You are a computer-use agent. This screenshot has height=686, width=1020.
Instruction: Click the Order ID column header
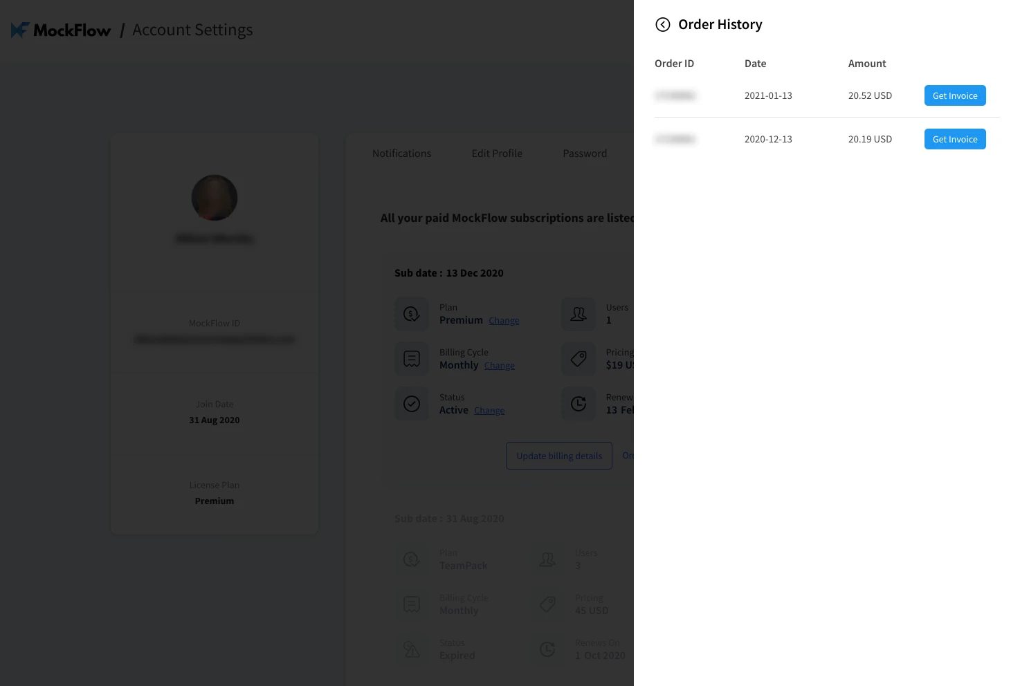click(674, 64)
